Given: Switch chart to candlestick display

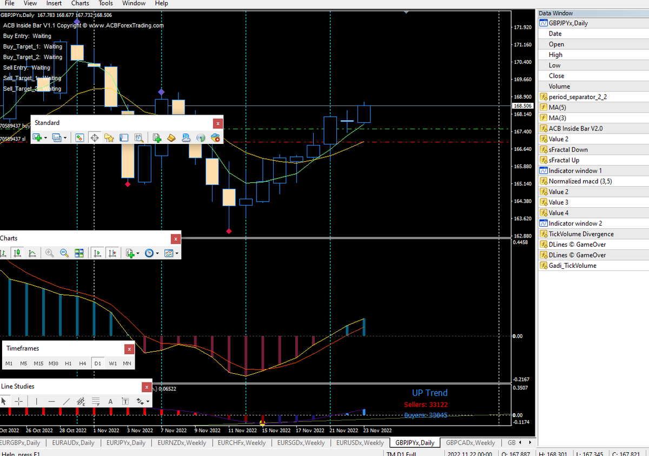Looking at the screenshot, I should pyautogui.click(x=17, y=253).
